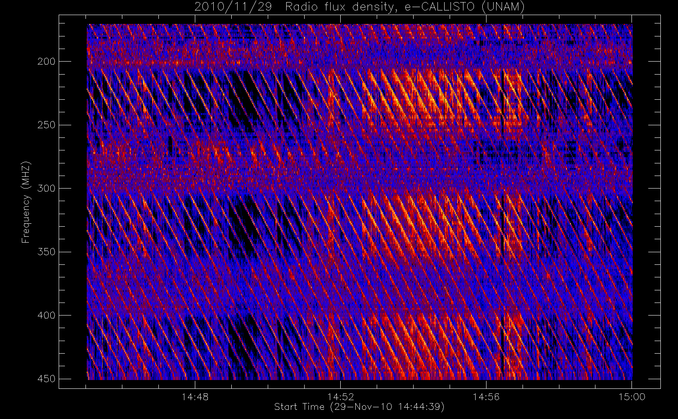This screenshot has height=419, width=678.
Task: Select the 300 frequency tick label
Action: click(x=46, y=189)
